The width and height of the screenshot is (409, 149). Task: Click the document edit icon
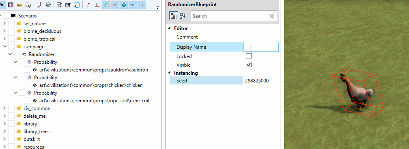click(x=59, y=5)
